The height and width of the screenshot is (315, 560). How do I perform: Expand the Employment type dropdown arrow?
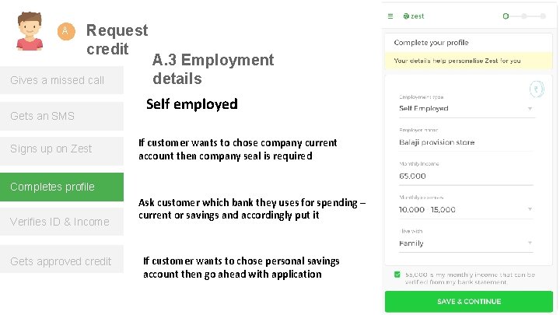click(530, 109)
